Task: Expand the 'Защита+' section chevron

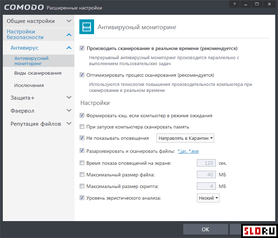Action: coord(69,98)
